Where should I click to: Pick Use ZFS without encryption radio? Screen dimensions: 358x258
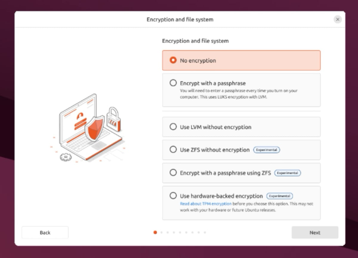(x=173, y=150)
